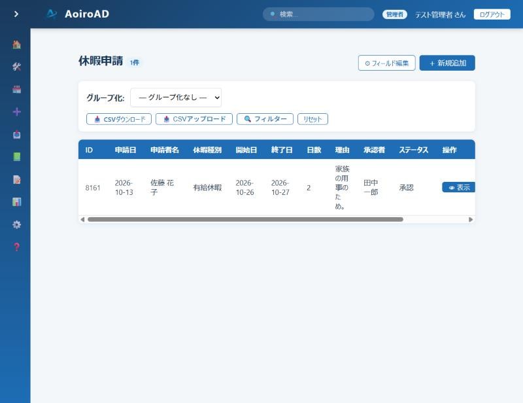This screenshot has width=523, height=403.
Task: Open the red question mark help icon
Action: pos(17,247)
